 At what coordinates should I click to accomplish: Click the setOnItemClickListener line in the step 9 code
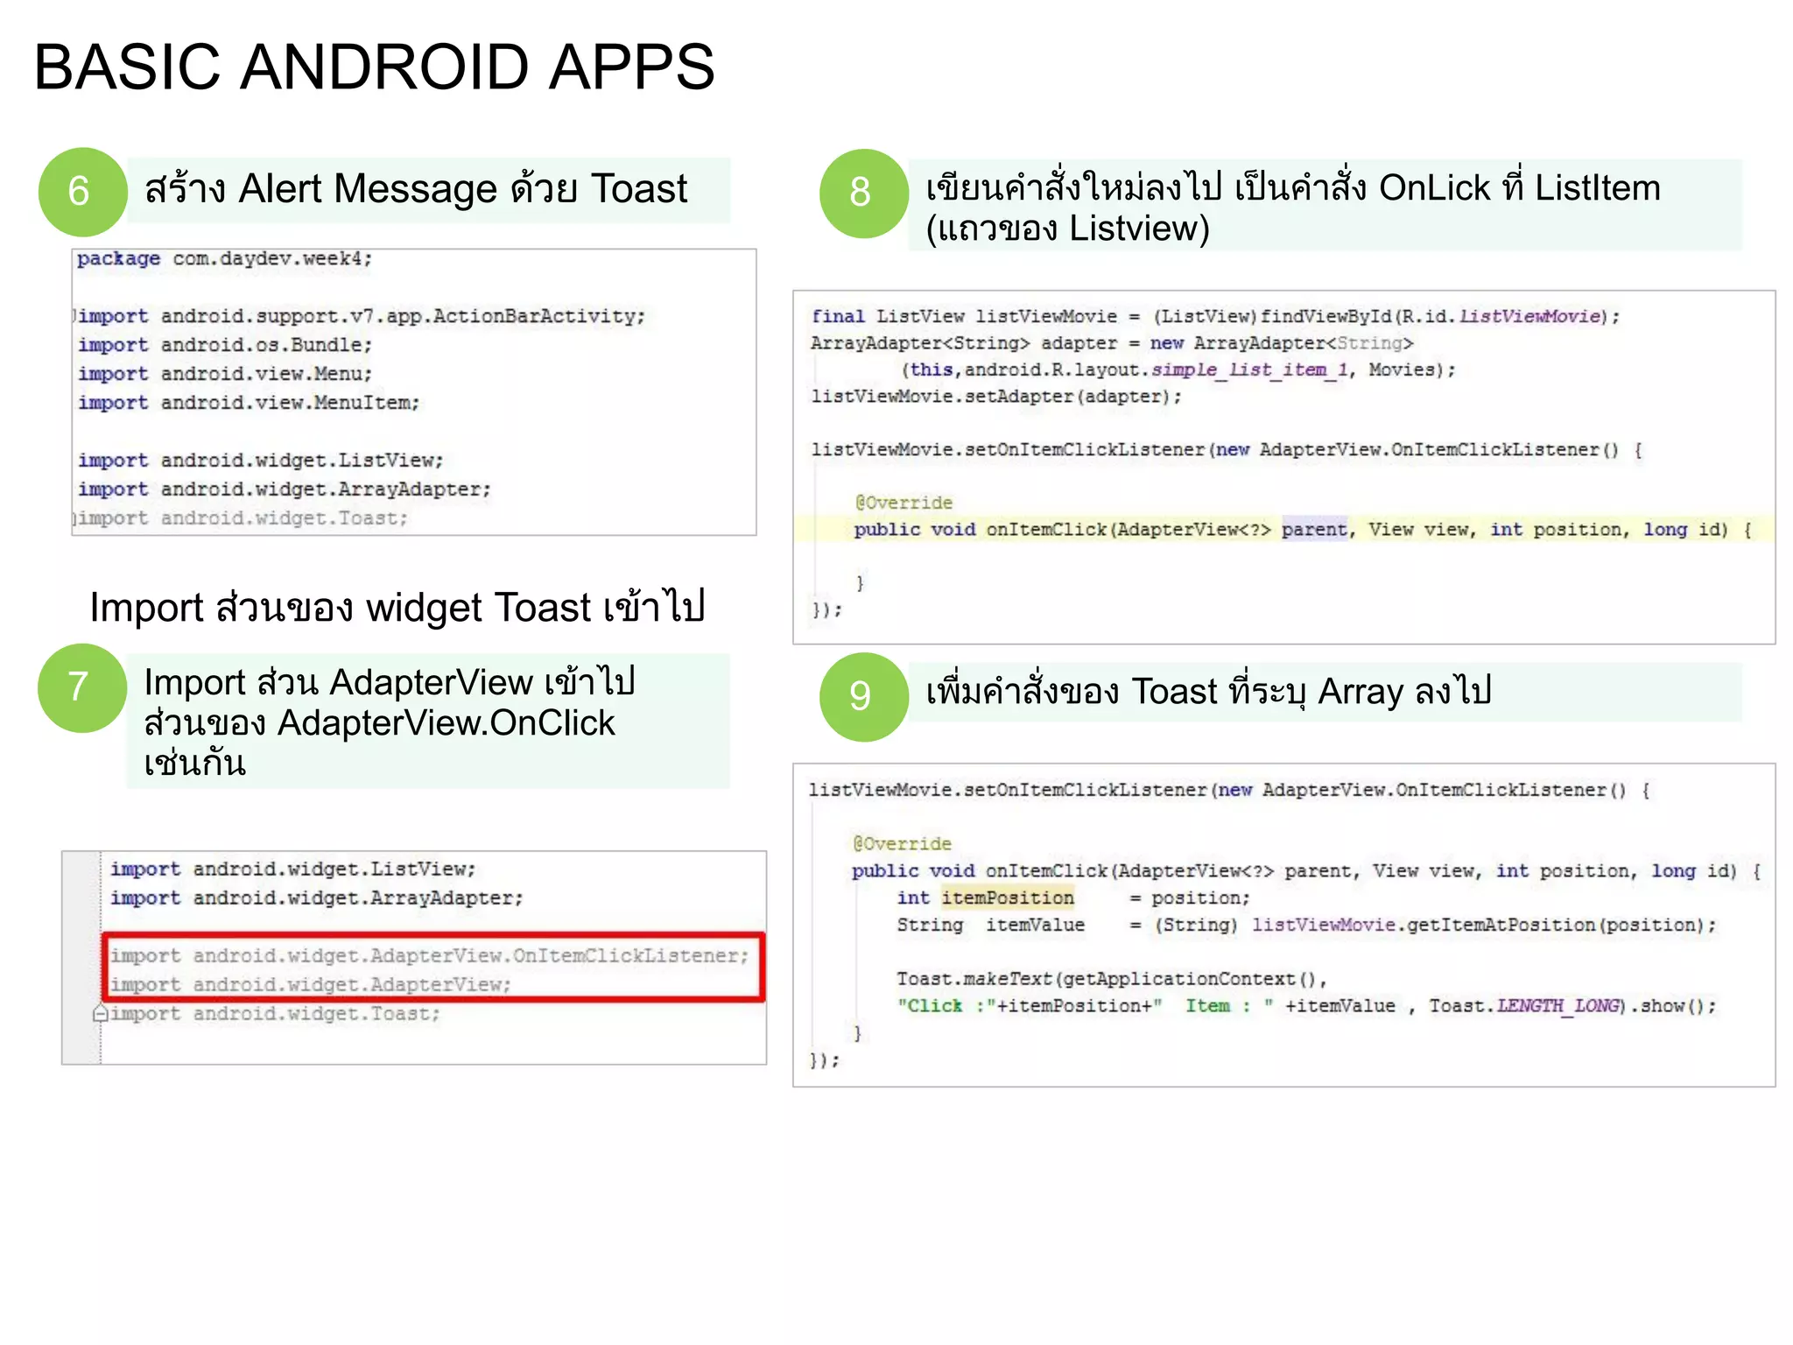[1229, 790]
